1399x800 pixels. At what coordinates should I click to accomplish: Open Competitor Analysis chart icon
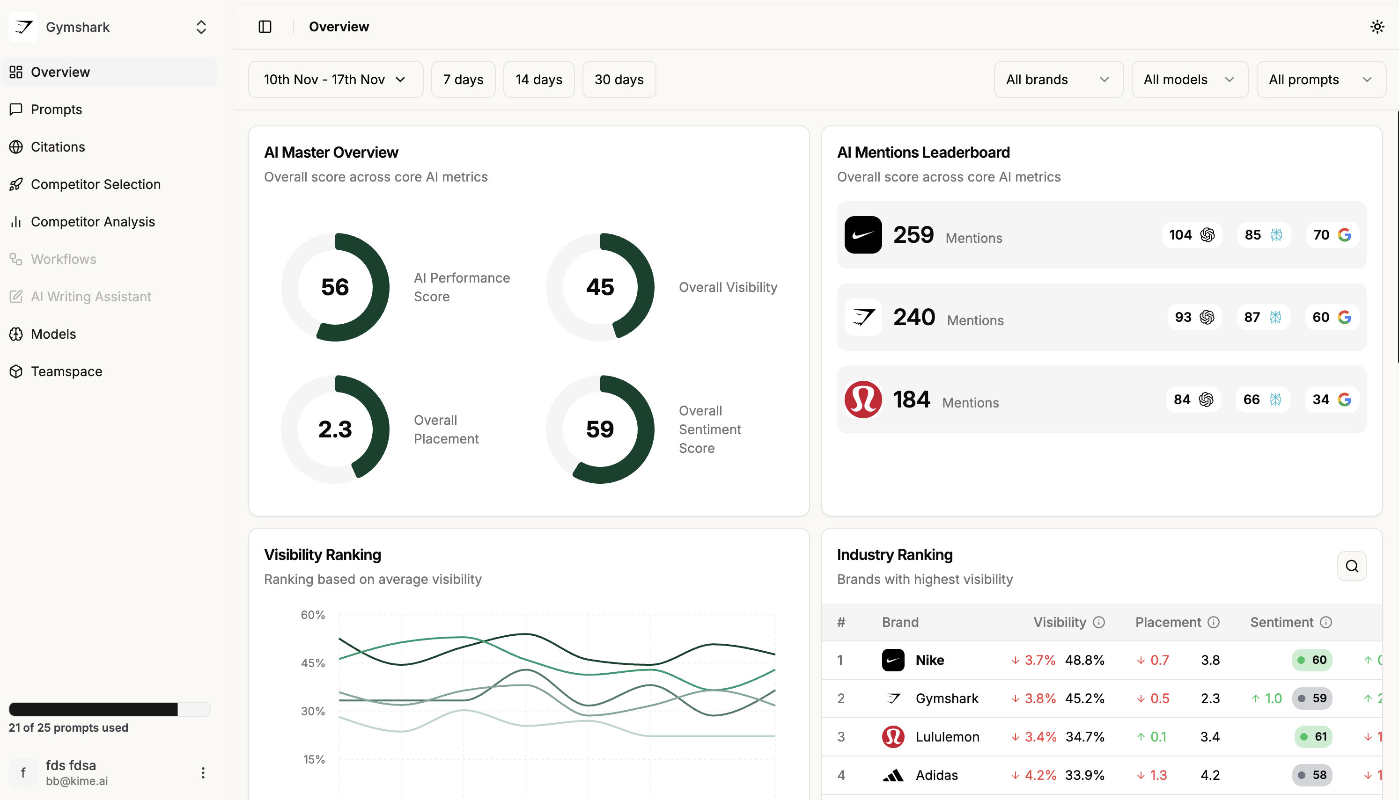16,221
